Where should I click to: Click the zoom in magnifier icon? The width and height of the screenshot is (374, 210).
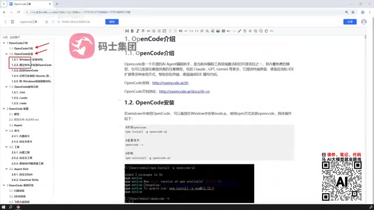255,31
